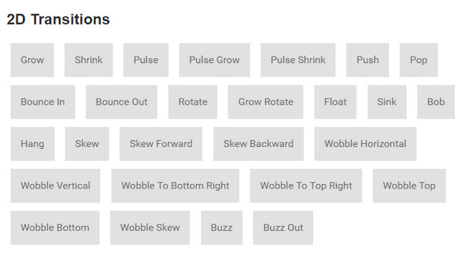Select the Shrink effect button
Image resolution: width=461 pixels, height=259 pixels.
[89, 60]
